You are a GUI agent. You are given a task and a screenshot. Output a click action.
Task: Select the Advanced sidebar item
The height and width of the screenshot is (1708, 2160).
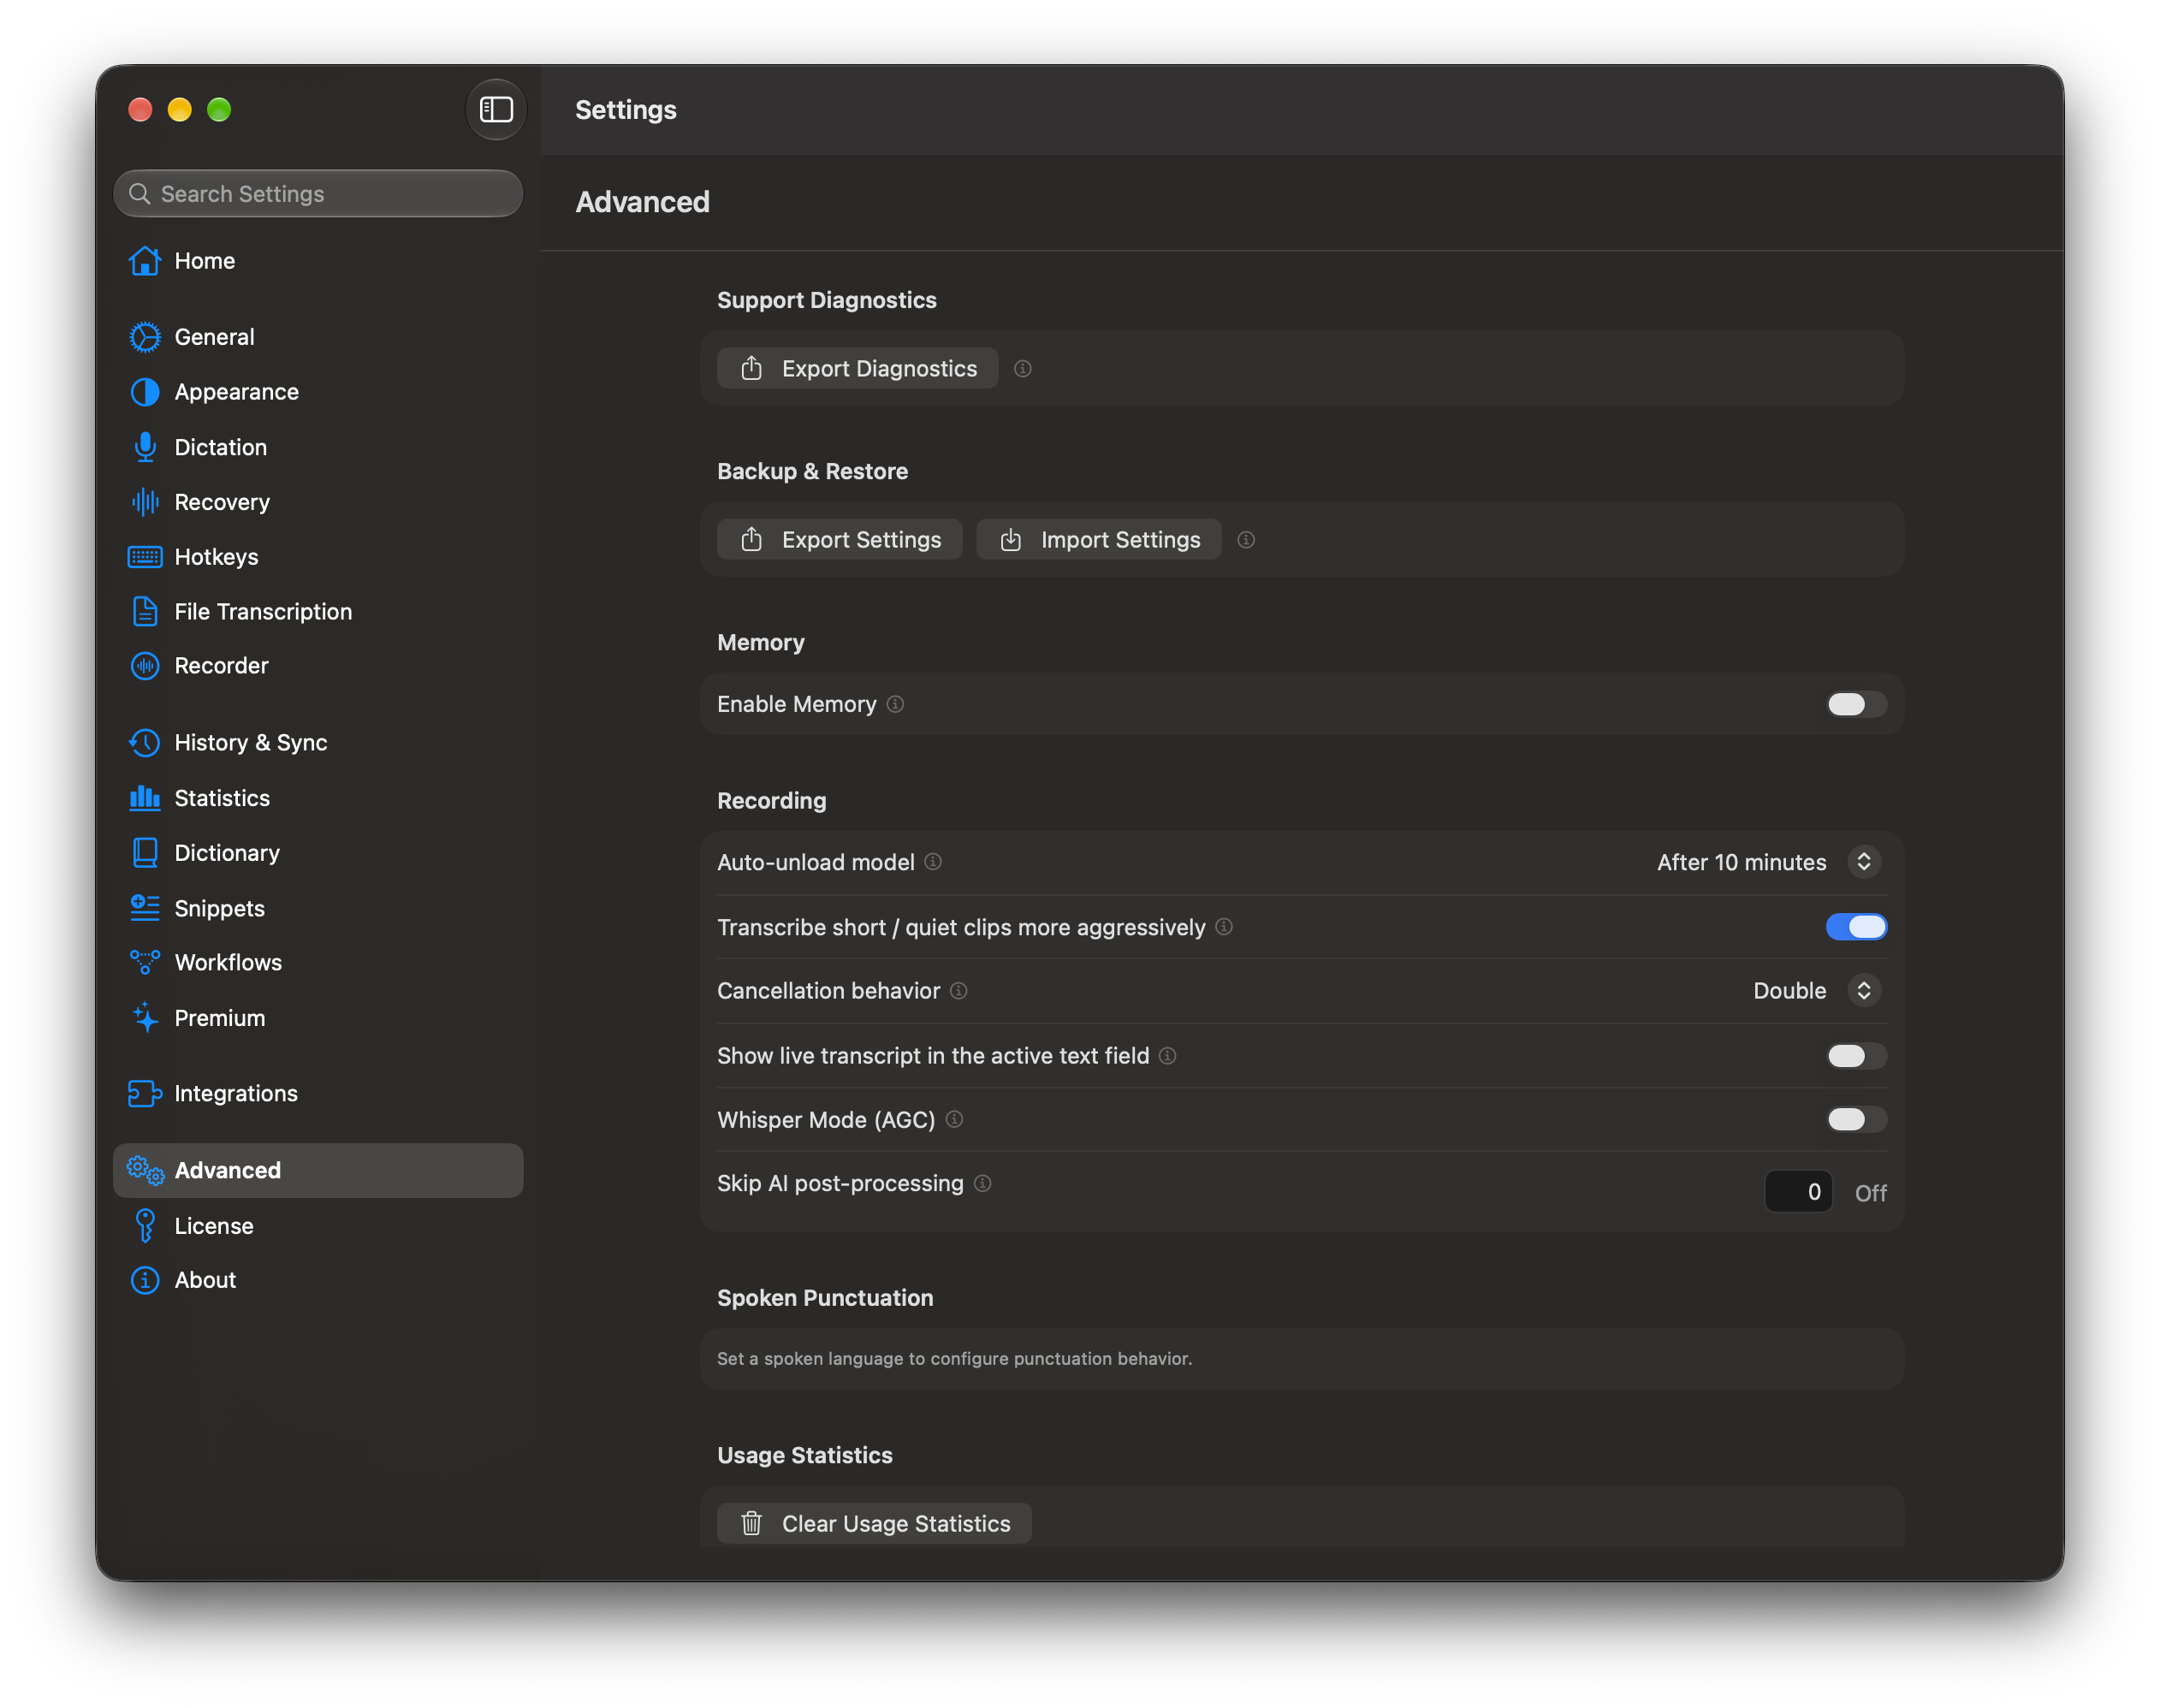pyautogui.click(x=318, y=1170)
